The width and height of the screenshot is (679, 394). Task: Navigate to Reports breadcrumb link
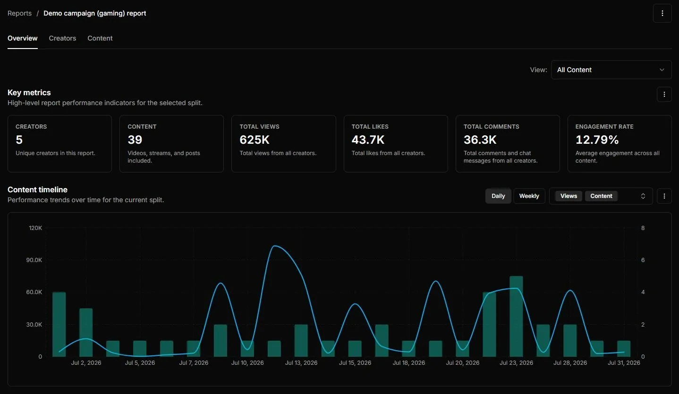20,13
